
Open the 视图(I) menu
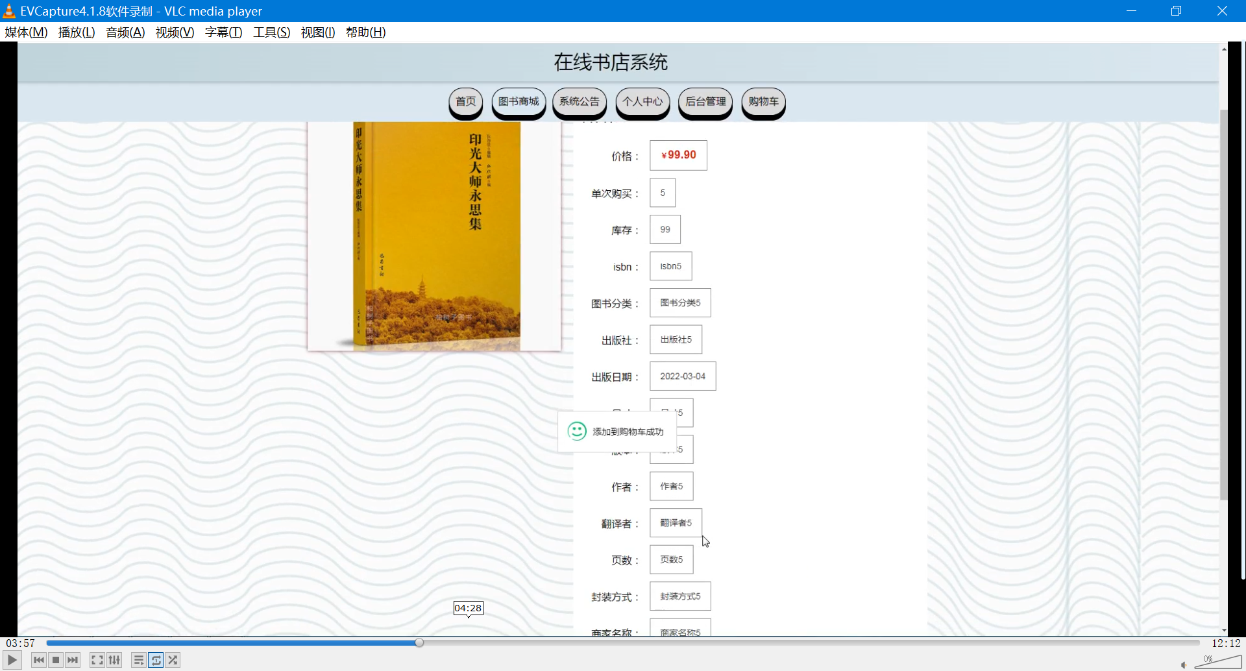(x=318, y=32)
